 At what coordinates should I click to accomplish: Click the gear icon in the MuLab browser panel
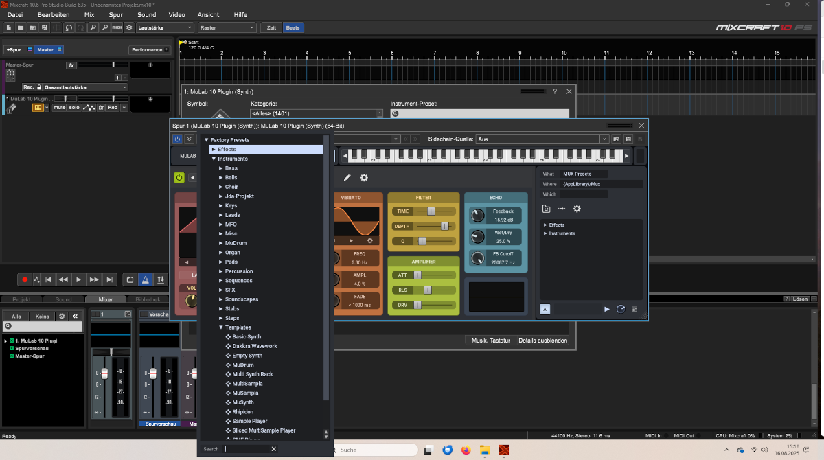pos(577,209)
